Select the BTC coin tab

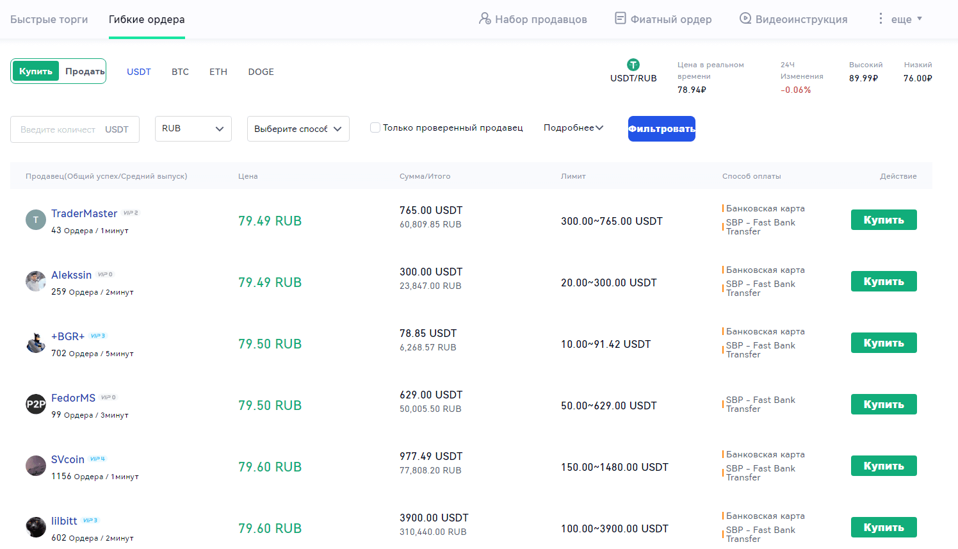180,72
